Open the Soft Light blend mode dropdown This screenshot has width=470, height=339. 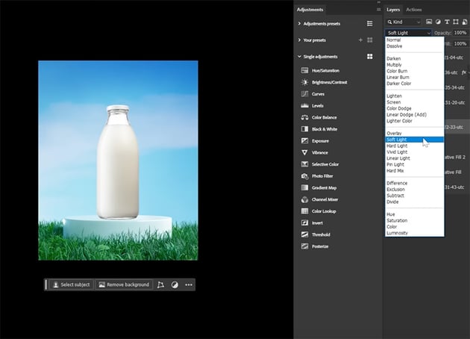click(x=408, y=33)
